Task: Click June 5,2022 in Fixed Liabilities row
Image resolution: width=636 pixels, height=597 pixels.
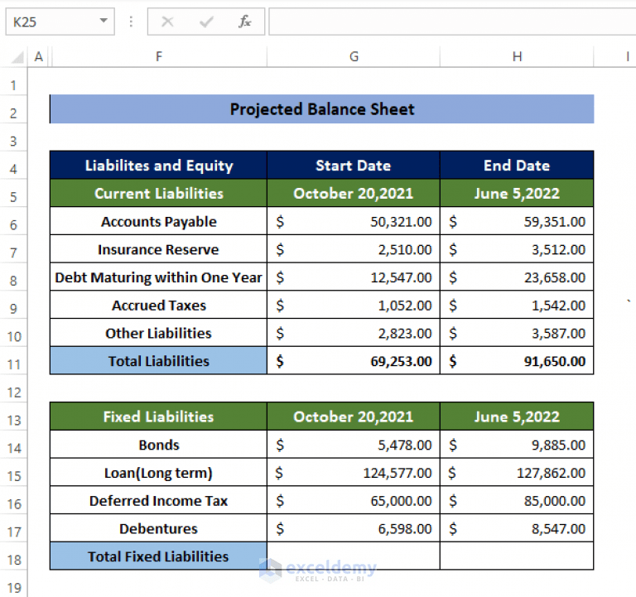Action: (517, 416)
